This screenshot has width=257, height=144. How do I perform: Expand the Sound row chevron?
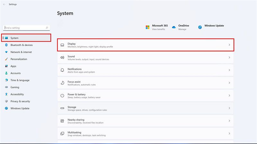point(229,58)
